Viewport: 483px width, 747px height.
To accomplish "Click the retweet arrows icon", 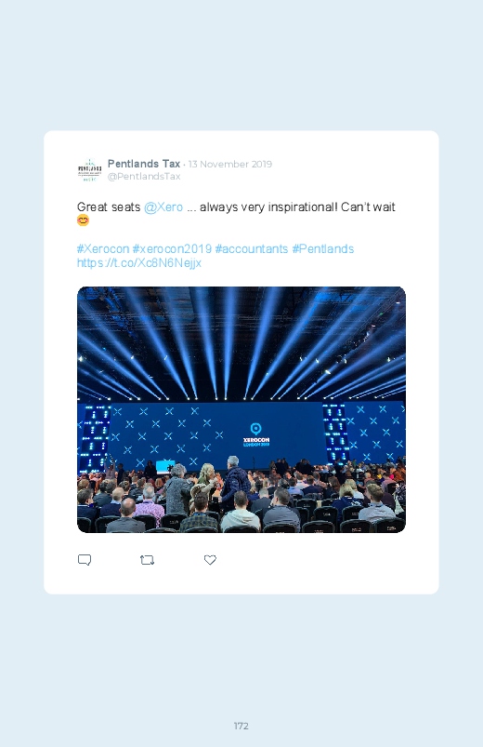I will pos(147,560).
